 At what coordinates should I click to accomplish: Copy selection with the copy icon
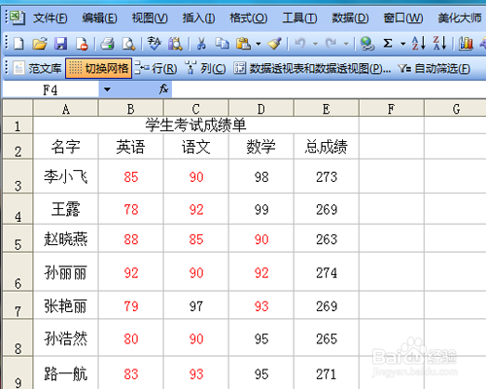(x=223, y=43)
